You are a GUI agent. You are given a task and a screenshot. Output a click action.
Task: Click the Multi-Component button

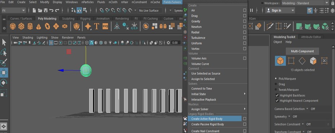[x=302, y=51]
